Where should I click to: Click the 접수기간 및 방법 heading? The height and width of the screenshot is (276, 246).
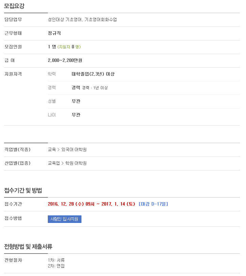23,191
